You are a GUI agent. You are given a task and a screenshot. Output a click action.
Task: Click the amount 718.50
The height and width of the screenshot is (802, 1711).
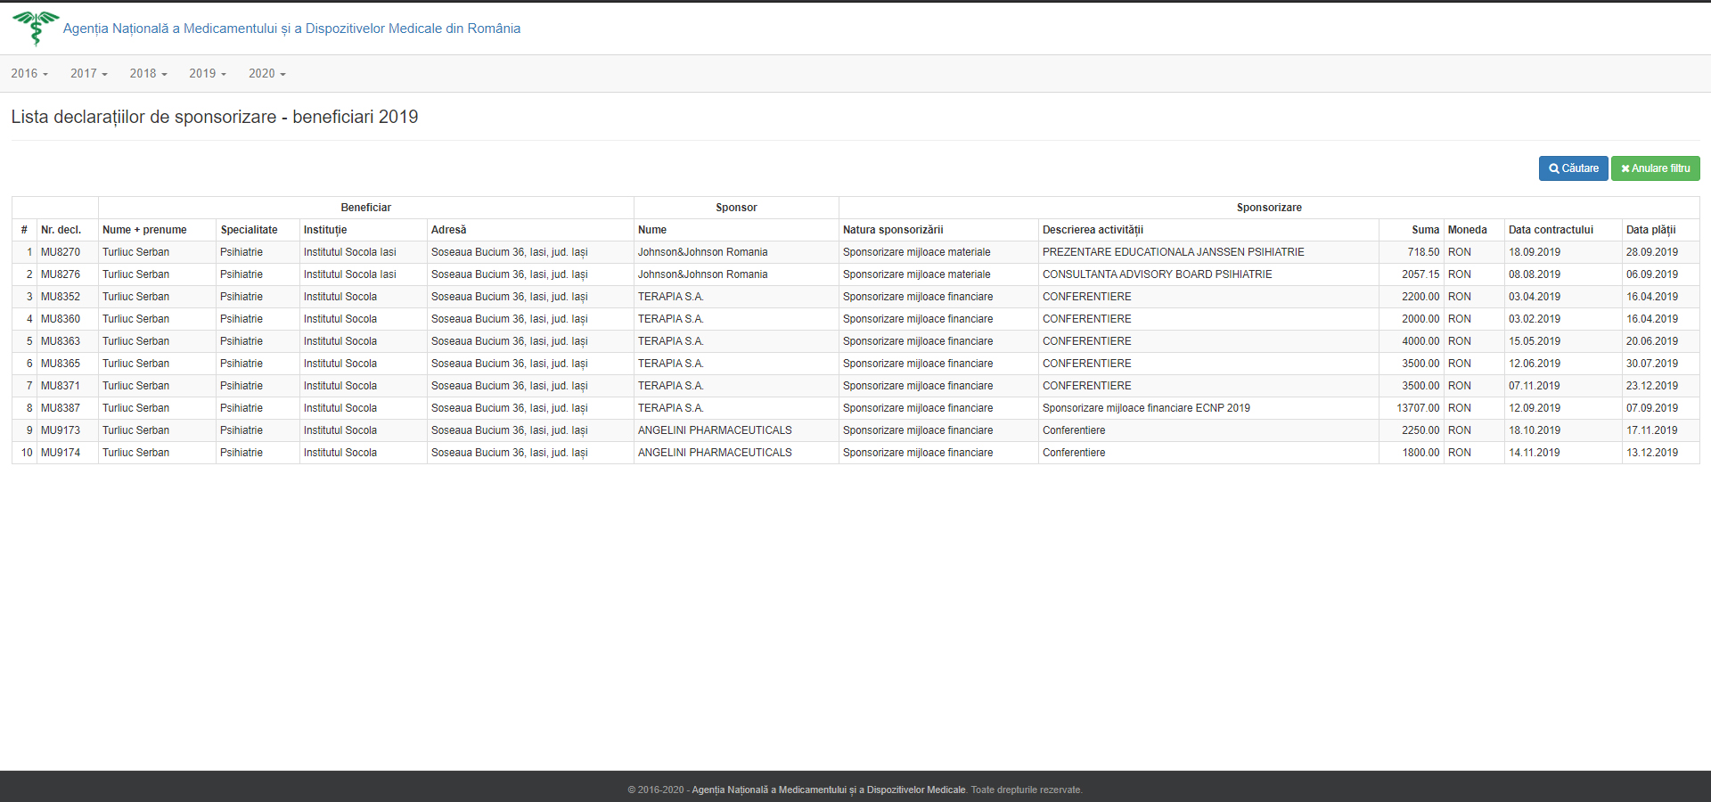[1423, 252]
